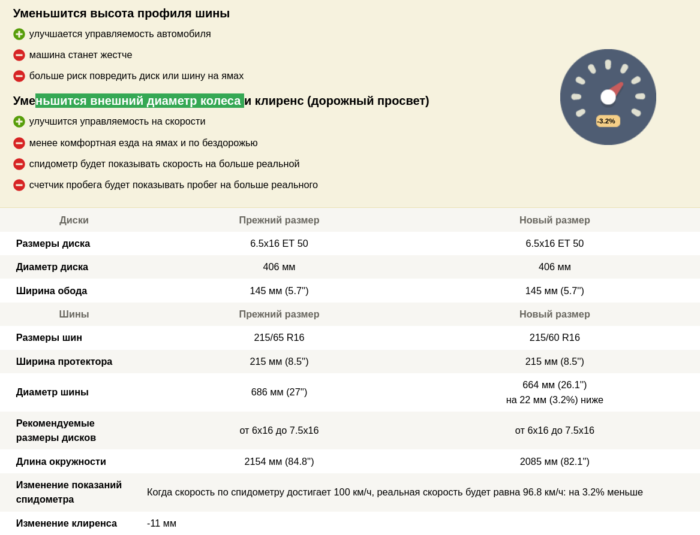Click the 'Изменение клиренса' row label
The height and width of the screenshot is (535, 700).
tap(67, 524)
